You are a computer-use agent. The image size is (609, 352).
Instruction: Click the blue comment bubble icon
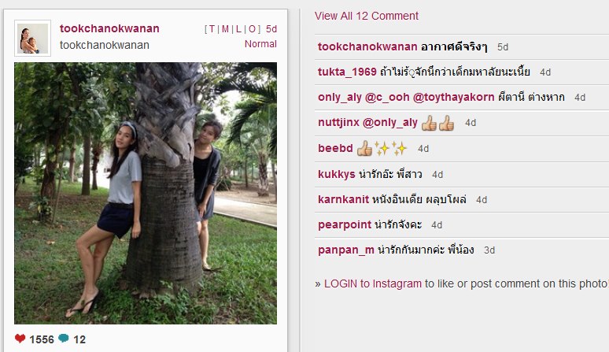pyautogui.click(x=63, y=339)
